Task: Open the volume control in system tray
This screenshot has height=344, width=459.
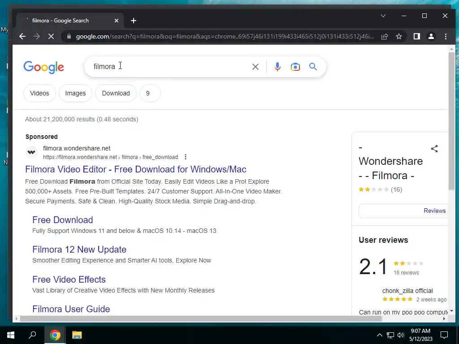Action: pos(401,335)
